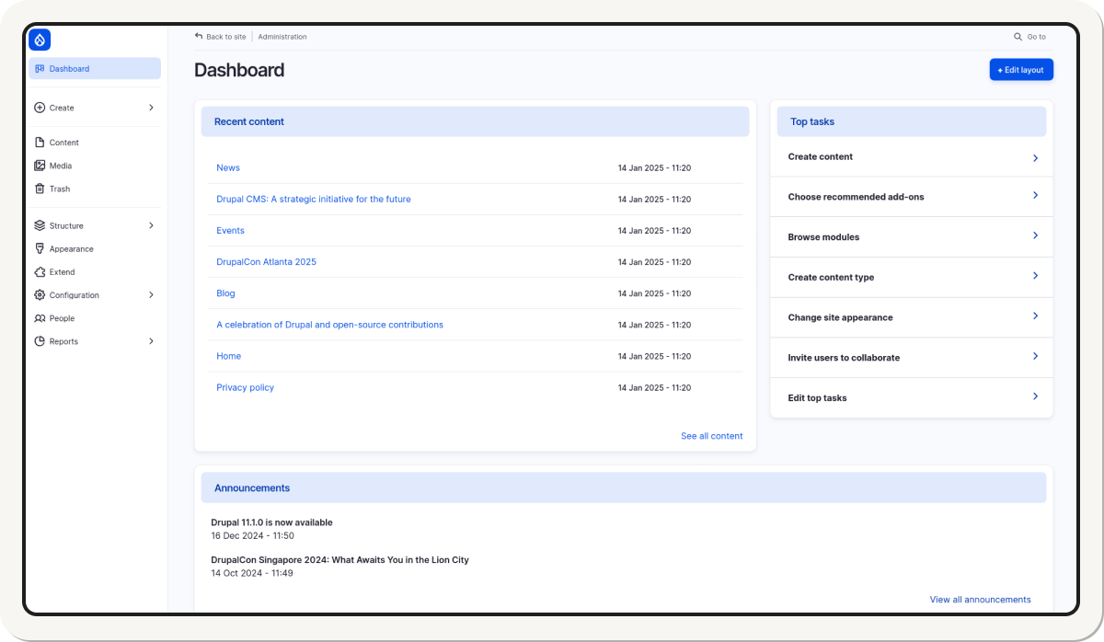The width and height of the screenshot is (1104, 642).
Task: Select the Media icon in the sidebar
Action: click(39, 166)
